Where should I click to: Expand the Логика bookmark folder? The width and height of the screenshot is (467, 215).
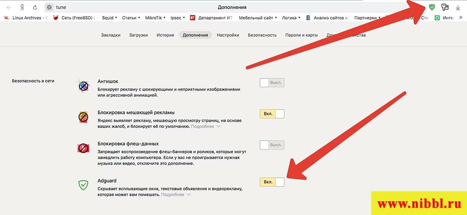(291, 18)
